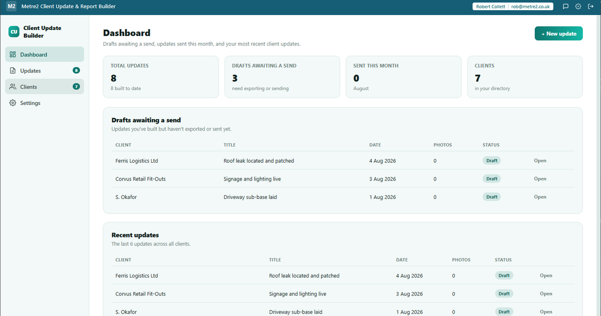601x316 pixels.
Task: Click the Clients people icon in sidebar
Action: coord(13,86)
